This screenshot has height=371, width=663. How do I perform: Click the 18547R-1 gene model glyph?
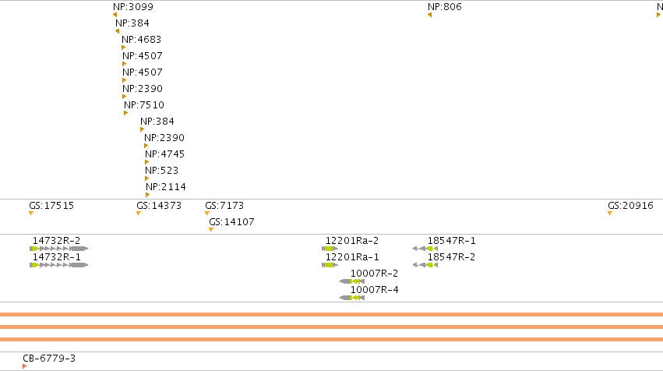425,249
